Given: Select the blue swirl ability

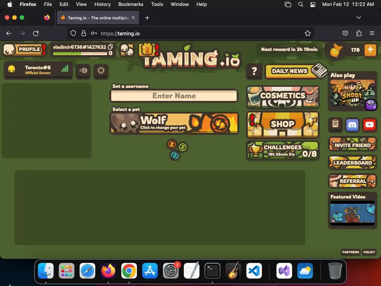Looking at the screenshot, I should pos(175,155).
